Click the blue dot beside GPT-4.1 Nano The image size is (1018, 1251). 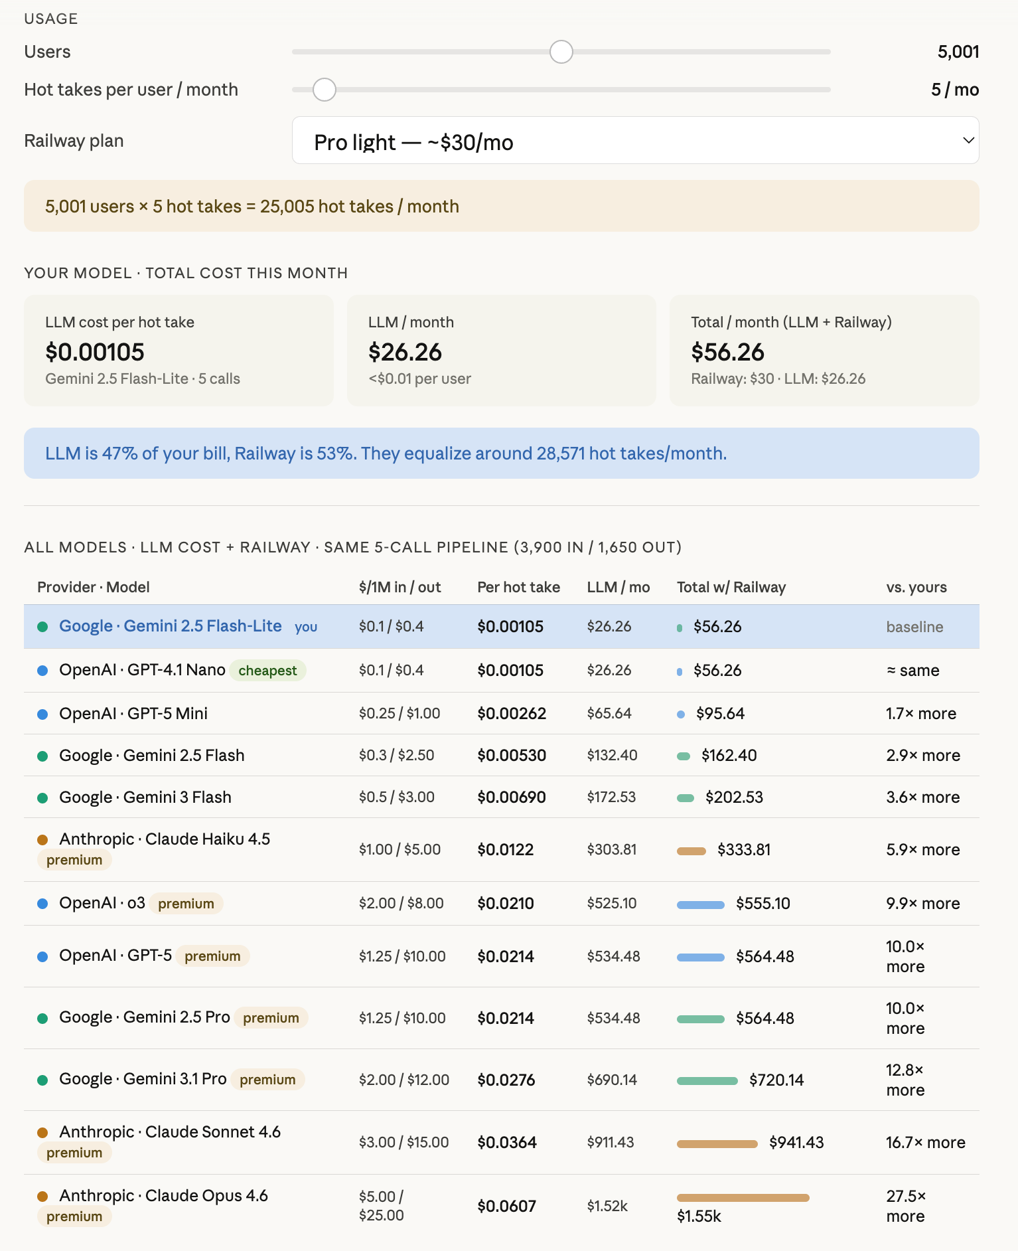[42, 671]
